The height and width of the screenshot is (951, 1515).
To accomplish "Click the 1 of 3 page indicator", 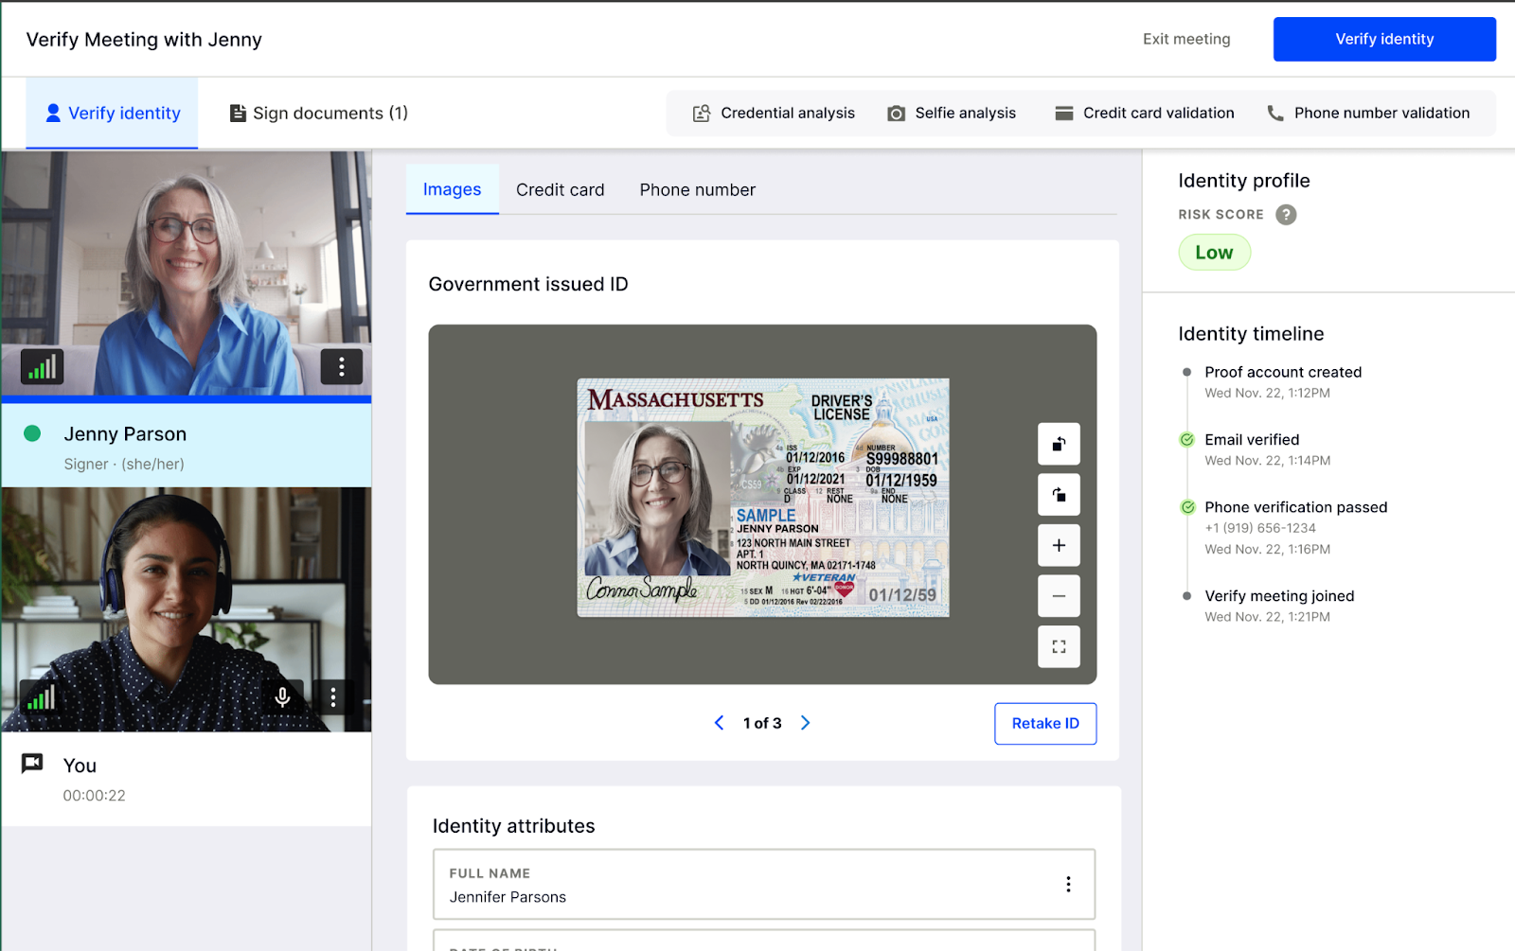I will (762, 723).
